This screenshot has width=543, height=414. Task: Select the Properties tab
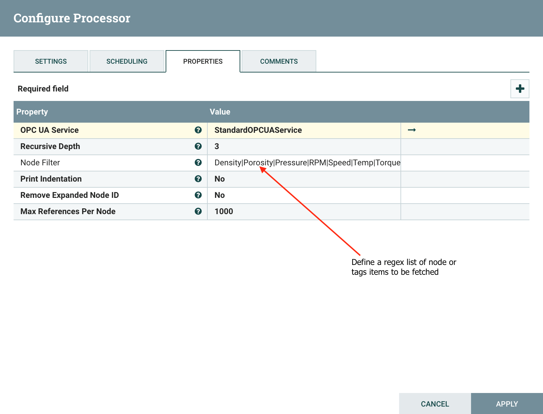[203, 61]
